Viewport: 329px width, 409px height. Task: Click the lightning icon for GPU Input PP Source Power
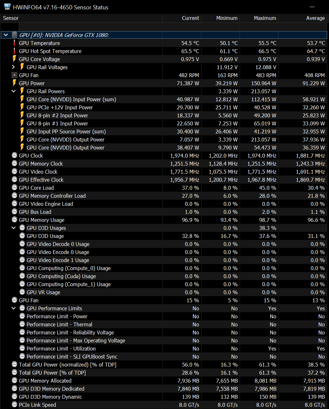click(x=22, y=131)
